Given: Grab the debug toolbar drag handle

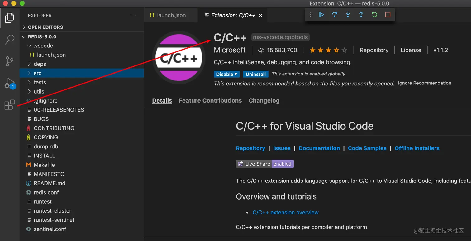Looking at the screenshot, I should click(311, 15).
